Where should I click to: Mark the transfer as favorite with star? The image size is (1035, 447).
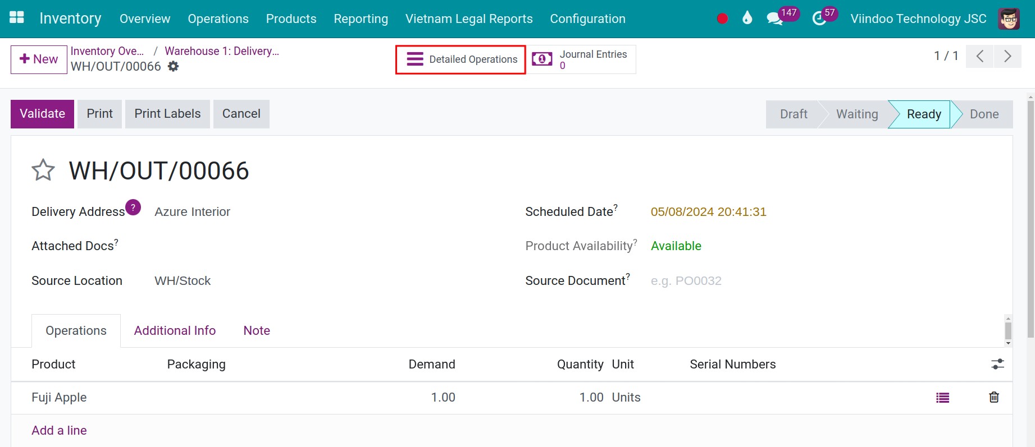click(43, 170)
